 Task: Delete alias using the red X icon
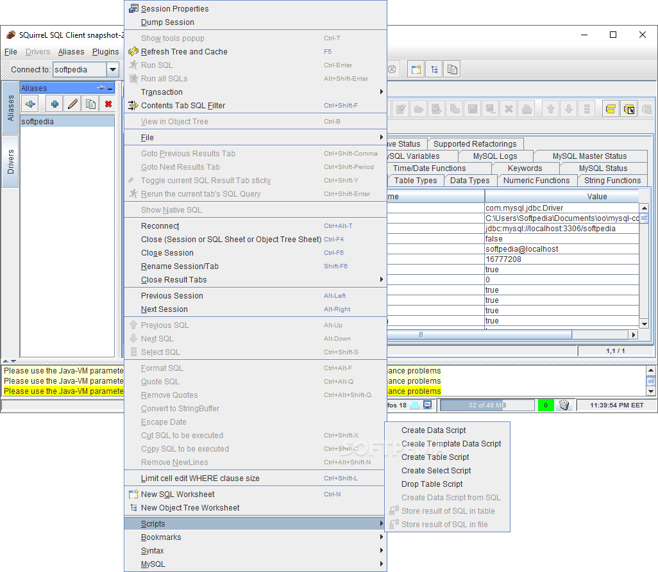point(108,104)
